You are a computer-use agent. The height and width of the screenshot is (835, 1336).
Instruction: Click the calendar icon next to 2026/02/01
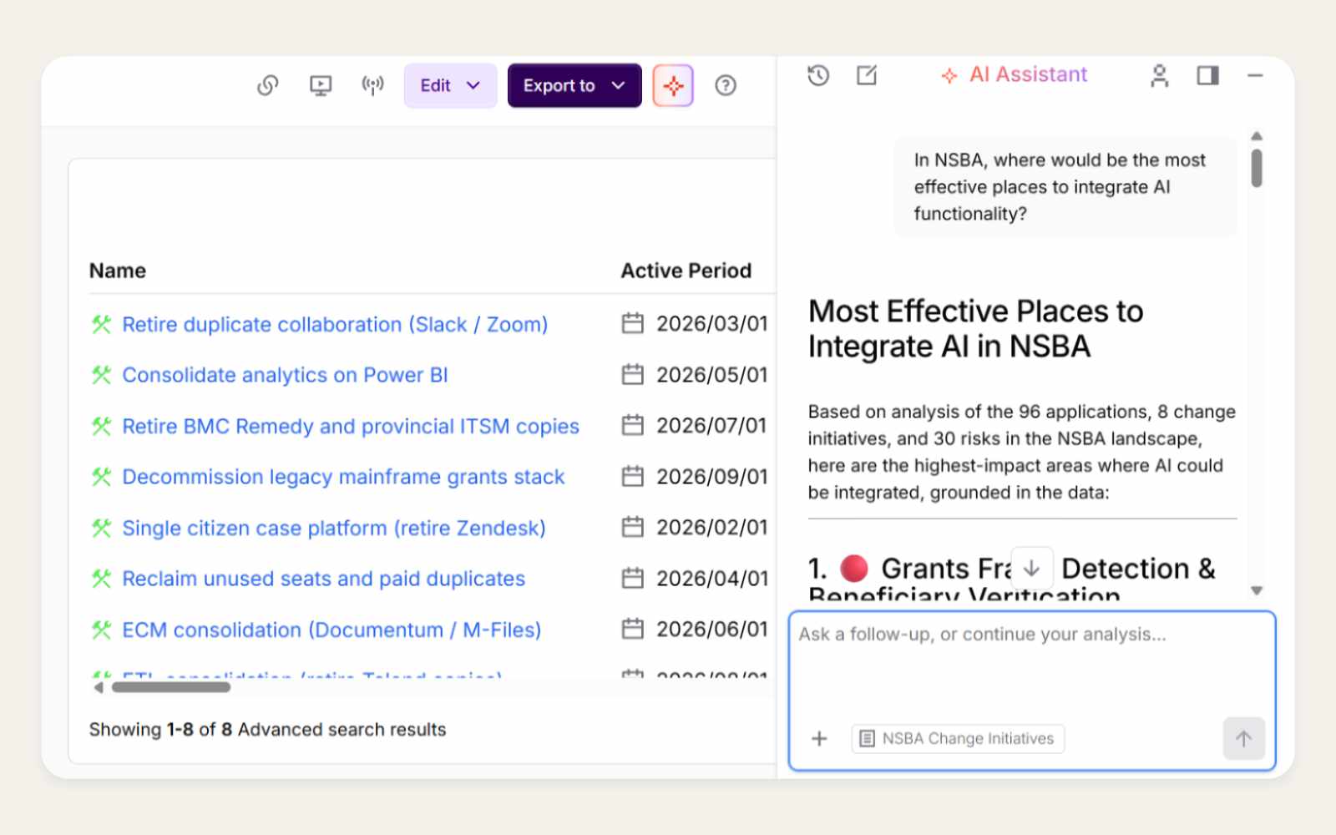pyautogui.click(x=633, y=527)
